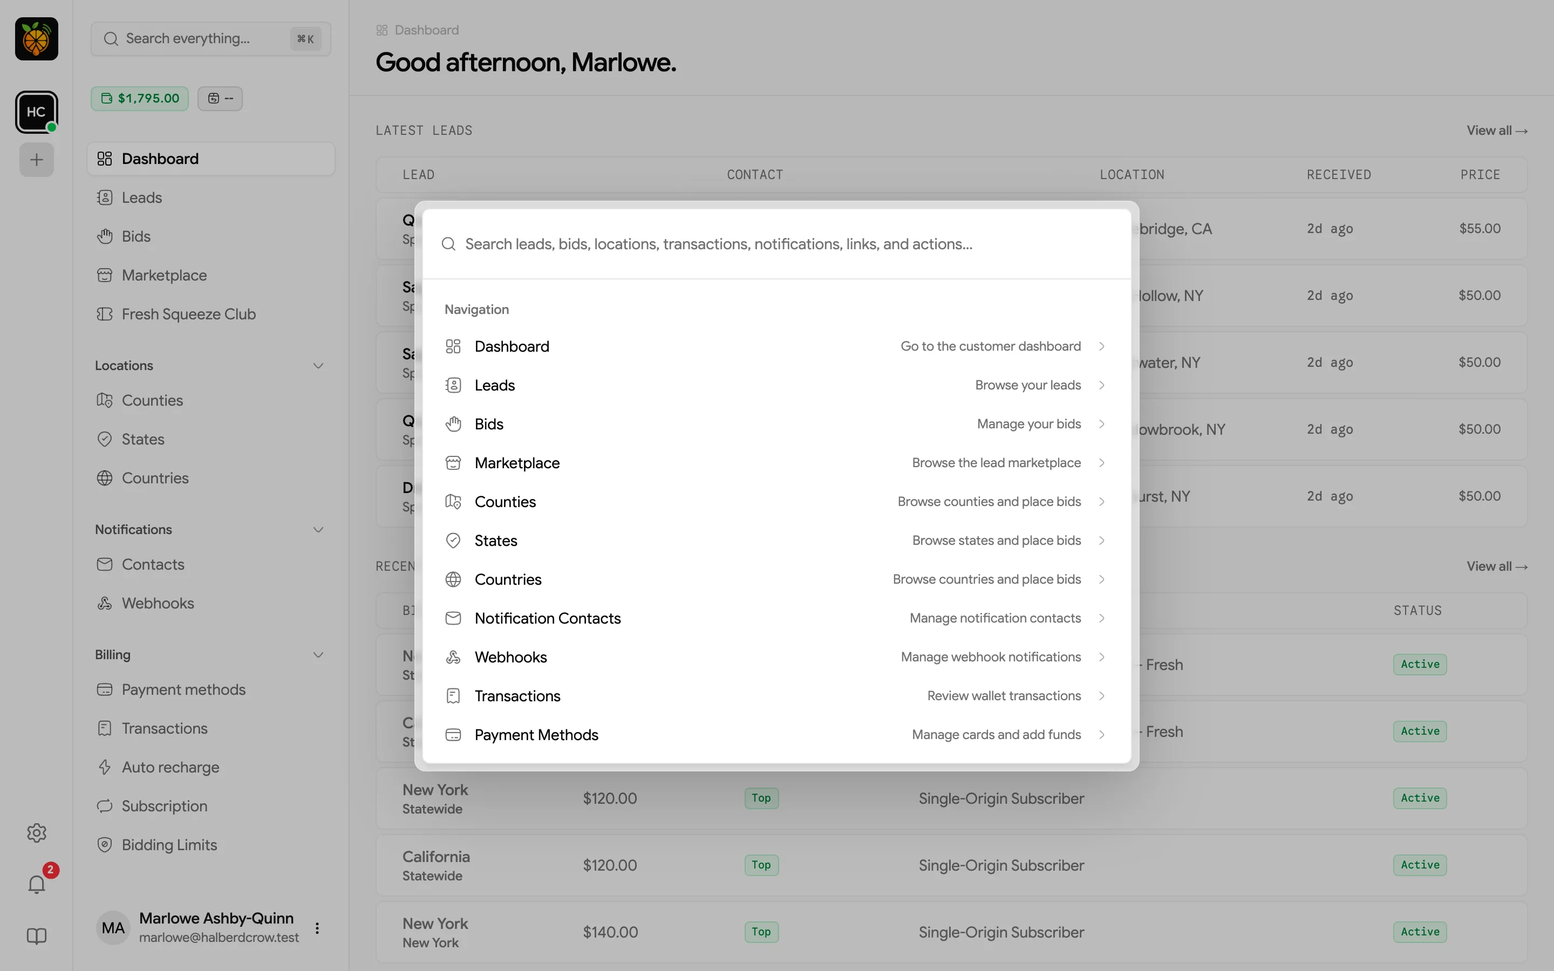Choose Transactions in the command palette
The height and width of the screenshot is (971, 1554).
coord(777,696)
